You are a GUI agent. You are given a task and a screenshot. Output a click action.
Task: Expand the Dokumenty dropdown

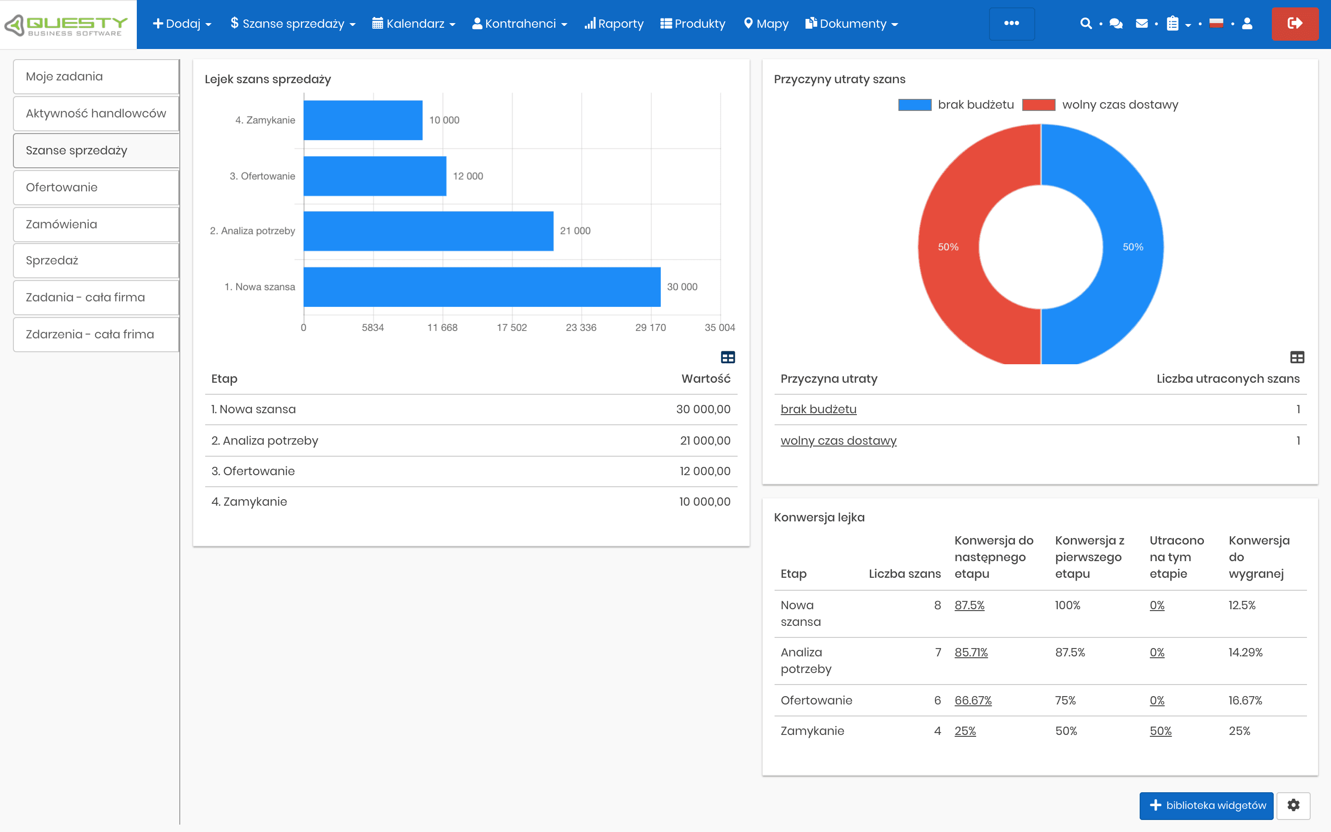point(851,24)
